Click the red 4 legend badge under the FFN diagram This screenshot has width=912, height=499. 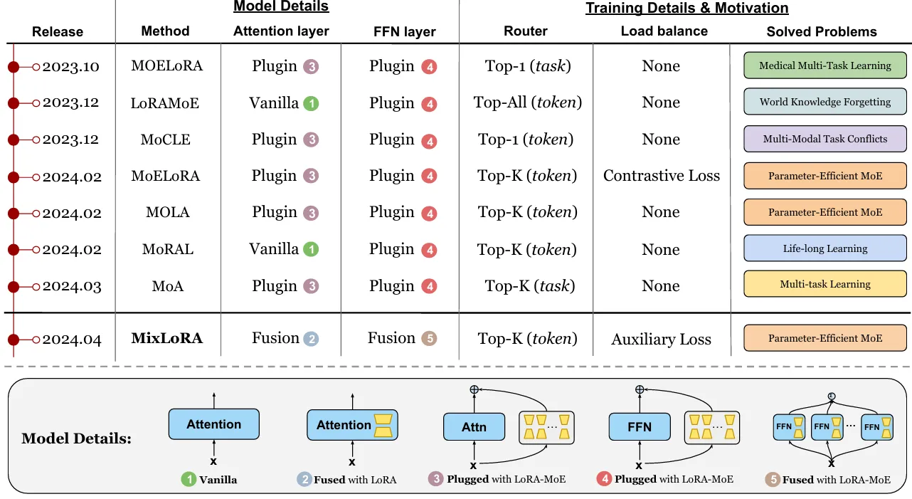[x=604, y=479]
